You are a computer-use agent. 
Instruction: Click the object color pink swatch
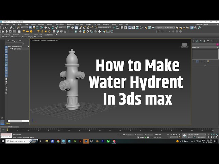[x=218, y=44]
